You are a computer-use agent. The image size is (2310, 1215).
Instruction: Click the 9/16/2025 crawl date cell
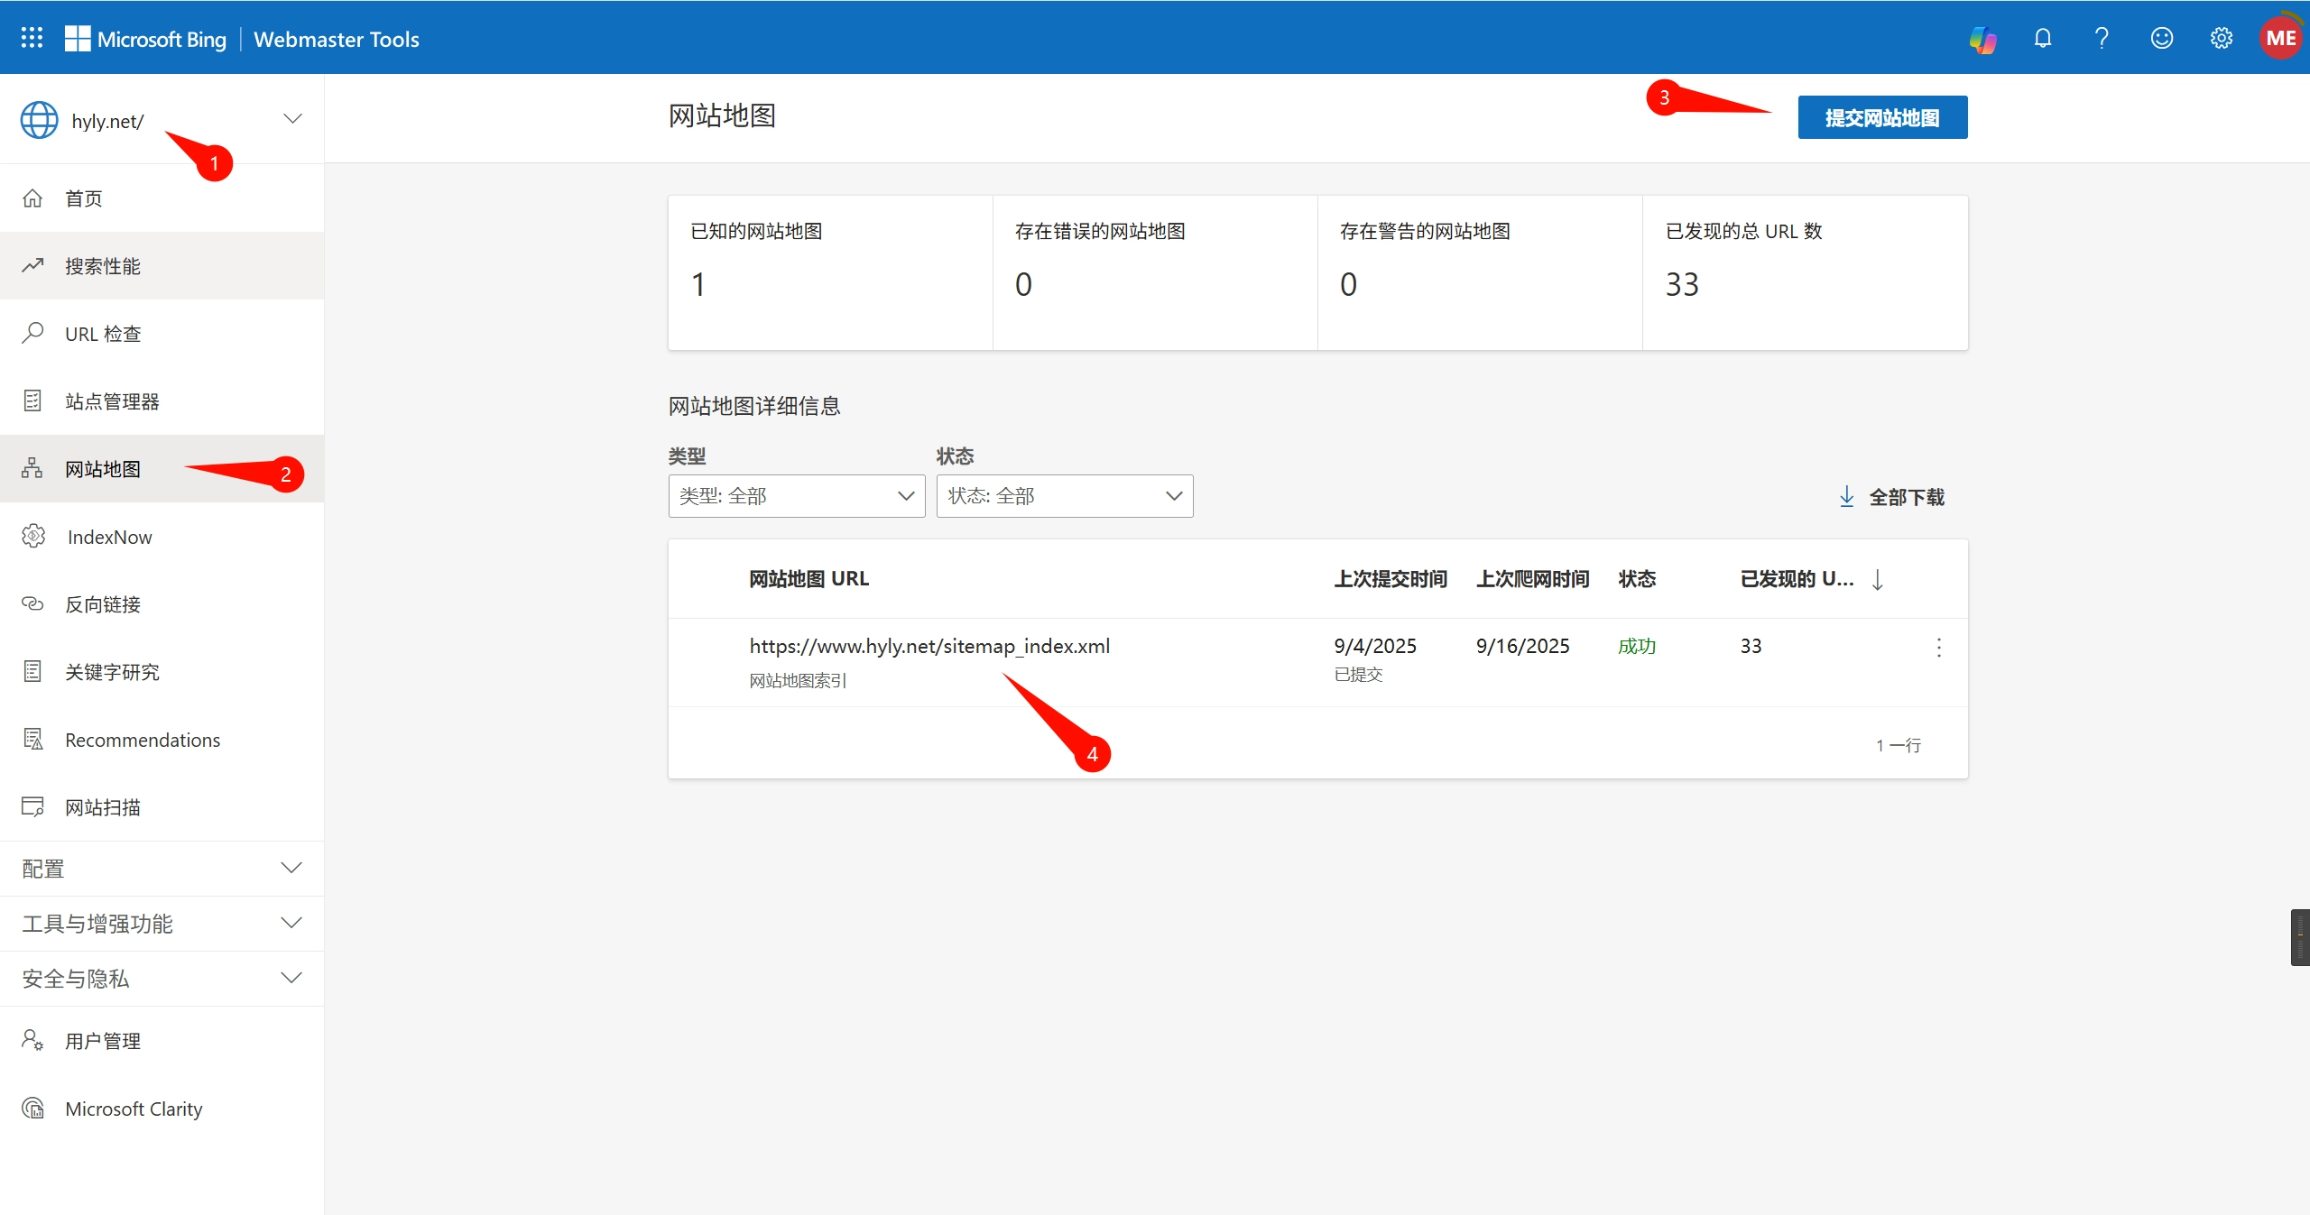(x=1522, y=646)
